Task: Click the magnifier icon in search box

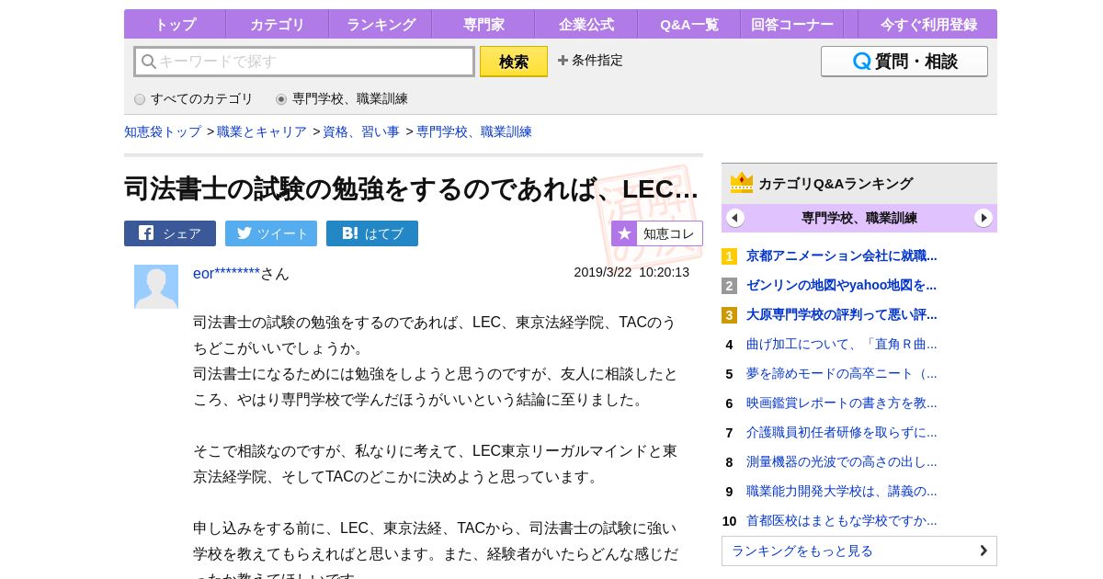Action: tap(148, 62)
